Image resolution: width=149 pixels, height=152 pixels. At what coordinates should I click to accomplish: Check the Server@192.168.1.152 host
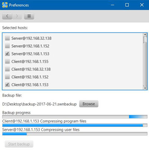pyautogui.click(x=7, y=46)
